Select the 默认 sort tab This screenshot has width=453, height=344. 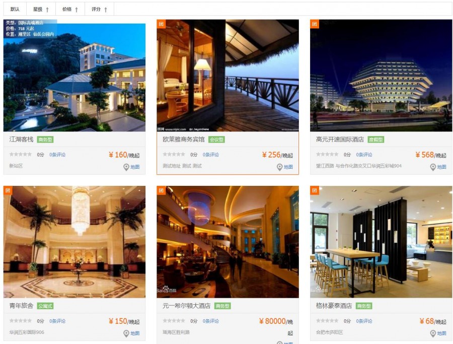click(15, 9)
